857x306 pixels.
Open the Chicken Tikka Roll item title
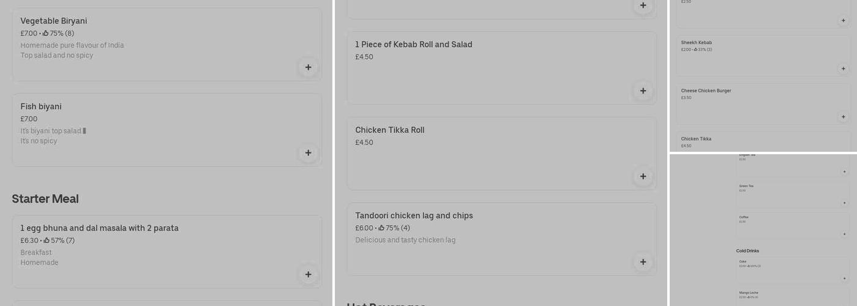click(x=389, y=130)
